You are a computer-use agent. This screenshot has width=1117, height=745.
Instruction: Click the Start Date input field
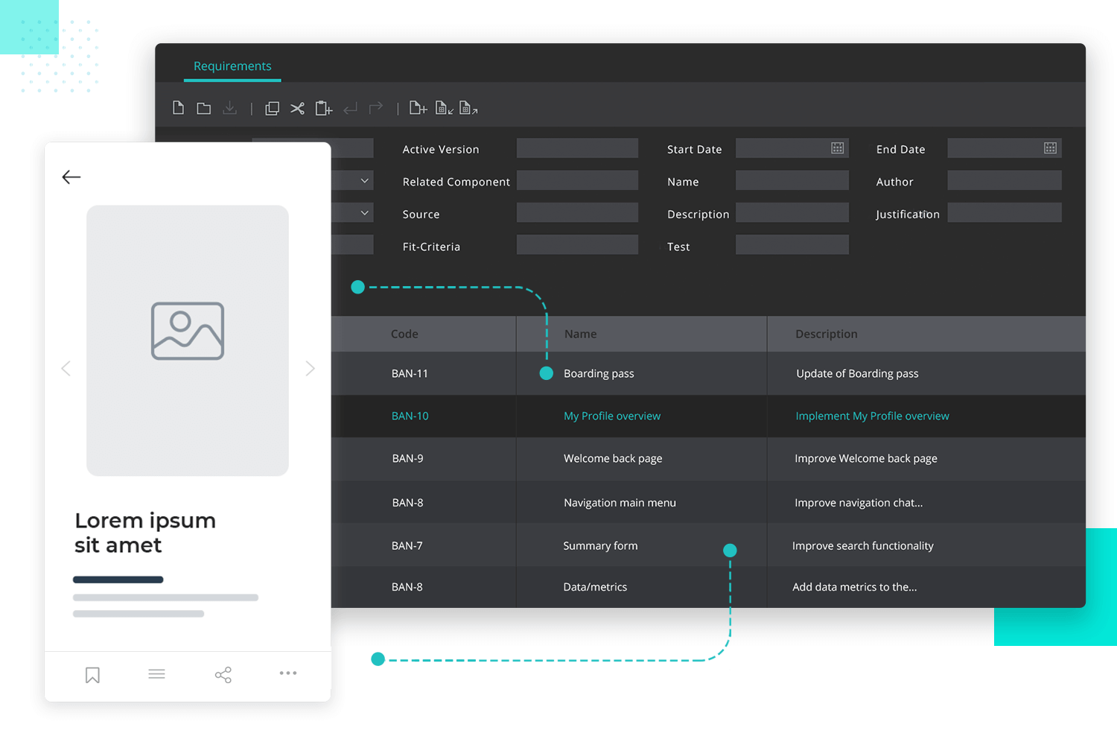[792, 148]
